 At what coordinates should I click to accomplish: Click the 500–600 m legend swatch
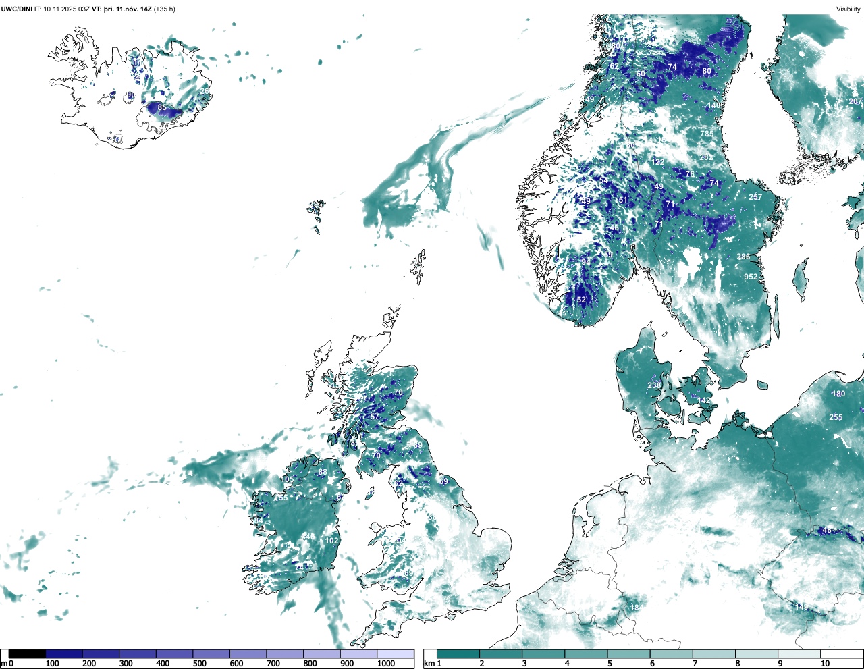[211, 653]
